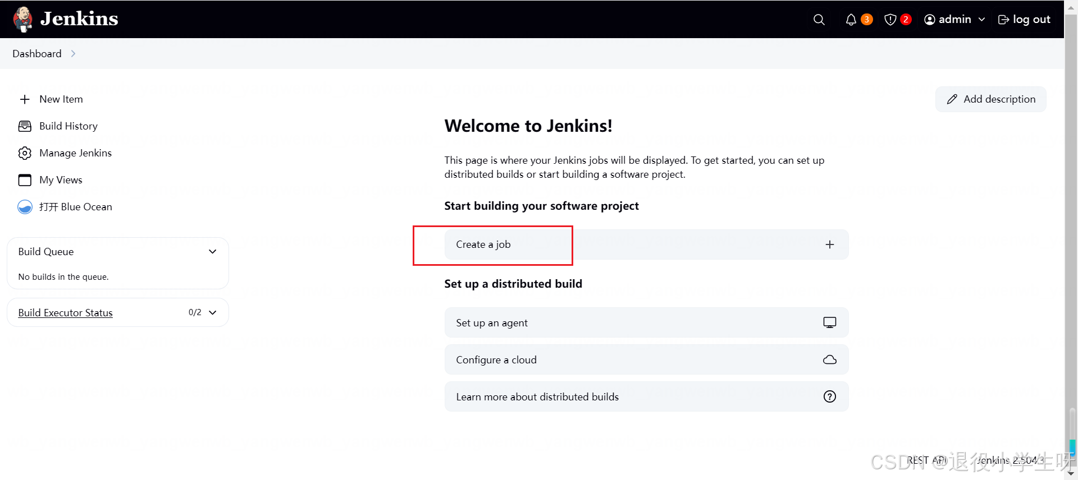Click the 0/2 executor count
This screenshot has width=1078, height=480.
click(195, 312)
